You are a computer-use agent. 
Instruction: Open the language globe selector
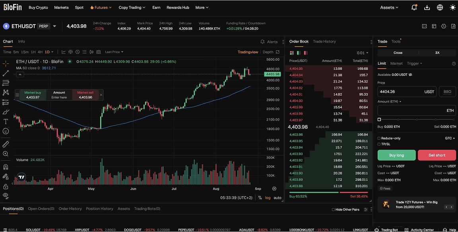tap(440, 8)
